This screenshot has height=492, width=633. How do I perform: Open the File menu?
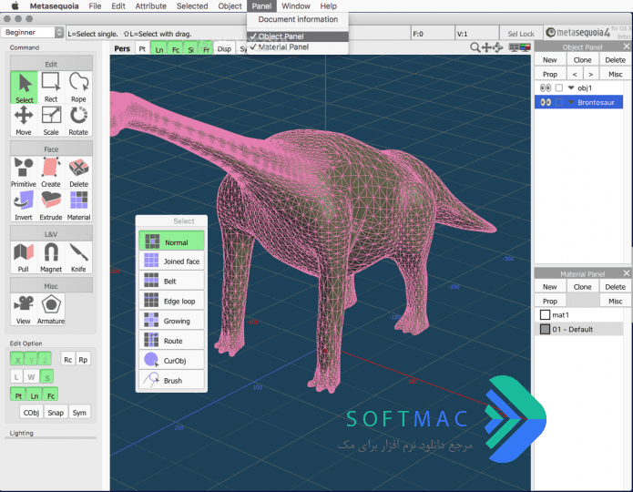click(95, 6)
